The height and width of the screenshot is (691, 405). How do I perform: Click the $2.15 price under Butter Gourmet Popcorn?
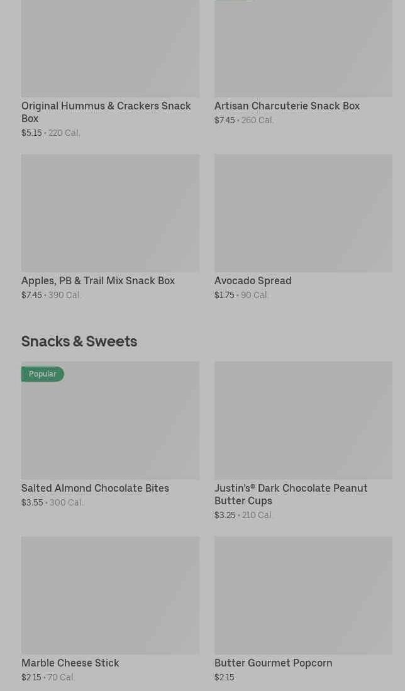225,677
